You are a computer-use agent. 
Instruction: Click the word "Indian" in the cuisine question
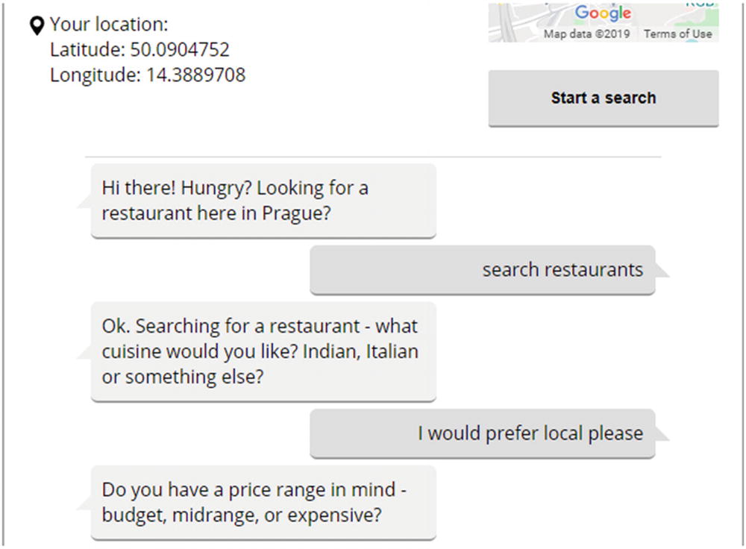click(330, 351)
